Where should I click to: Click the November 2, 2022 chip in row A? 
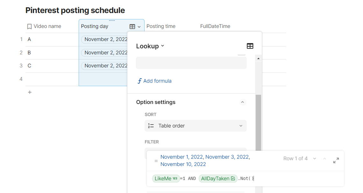106,39
